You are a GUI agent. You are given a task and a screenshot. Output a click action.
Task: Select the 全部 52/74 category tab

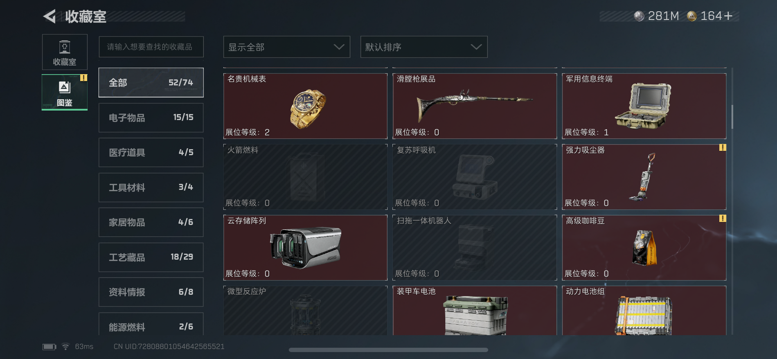coord(151,82)
